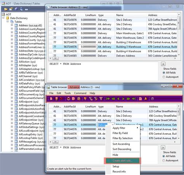This screenshot has width=184, height=175.
Task: Click the round help icon in purple toolbar
Action: pyautogui.click(x=153, y=99)
